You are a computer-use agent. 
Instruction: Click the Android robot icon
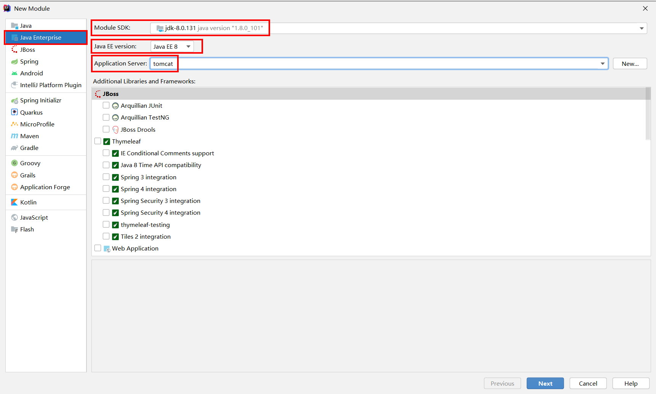tap(14, 73)
